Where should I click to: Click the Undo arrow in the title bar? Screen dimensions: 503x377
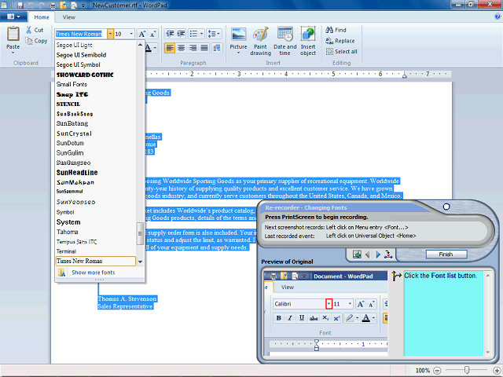[x=31, y=5]
